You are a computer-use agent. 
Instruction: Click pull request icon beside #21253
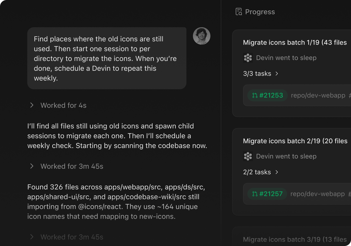coord(255,96)
